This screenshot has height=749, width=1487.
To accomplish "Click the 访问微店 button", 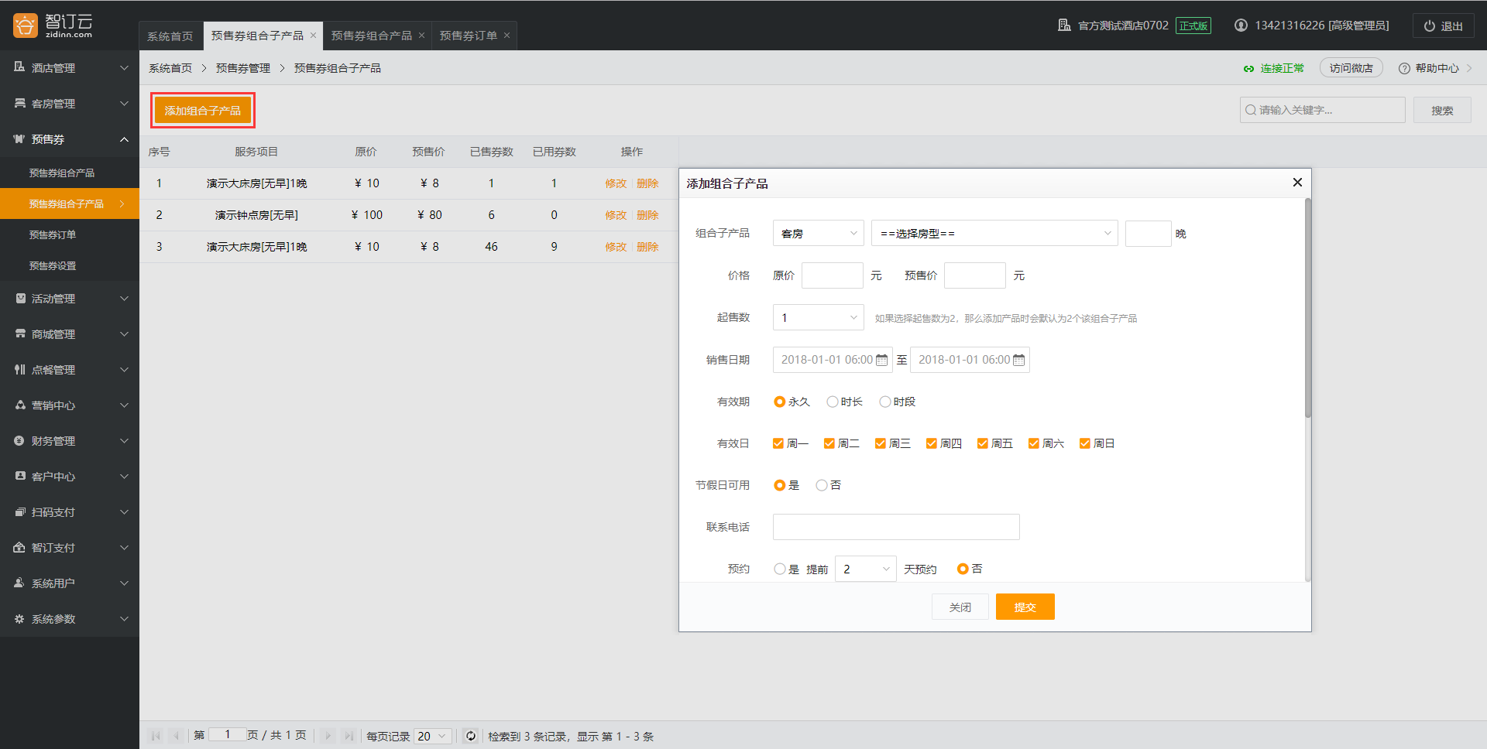I will (x=1351, y=68).
